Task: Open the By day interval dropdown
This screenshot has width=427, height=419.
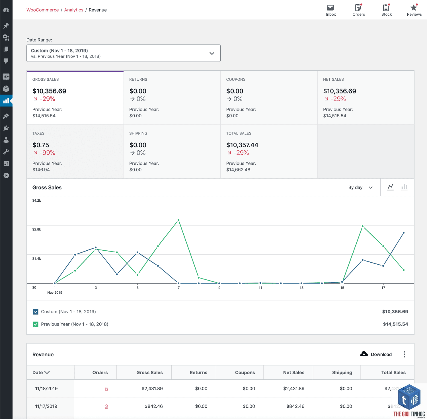Action: 360,187
